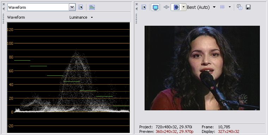
Task: Close the Video Scopes panel
Action: (x=4, y=4)
